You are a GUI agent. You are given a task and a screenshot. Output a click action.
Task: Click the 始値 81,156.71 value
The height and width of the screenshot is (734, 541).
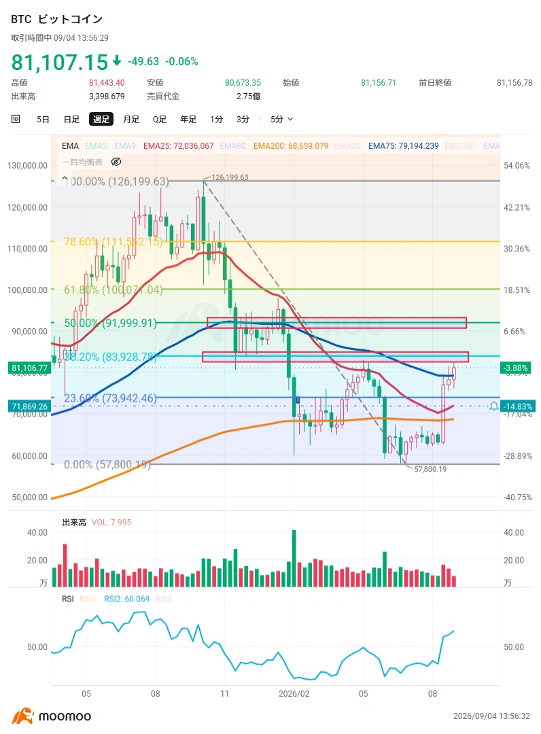pyautogui.click(x=379, y=83)
